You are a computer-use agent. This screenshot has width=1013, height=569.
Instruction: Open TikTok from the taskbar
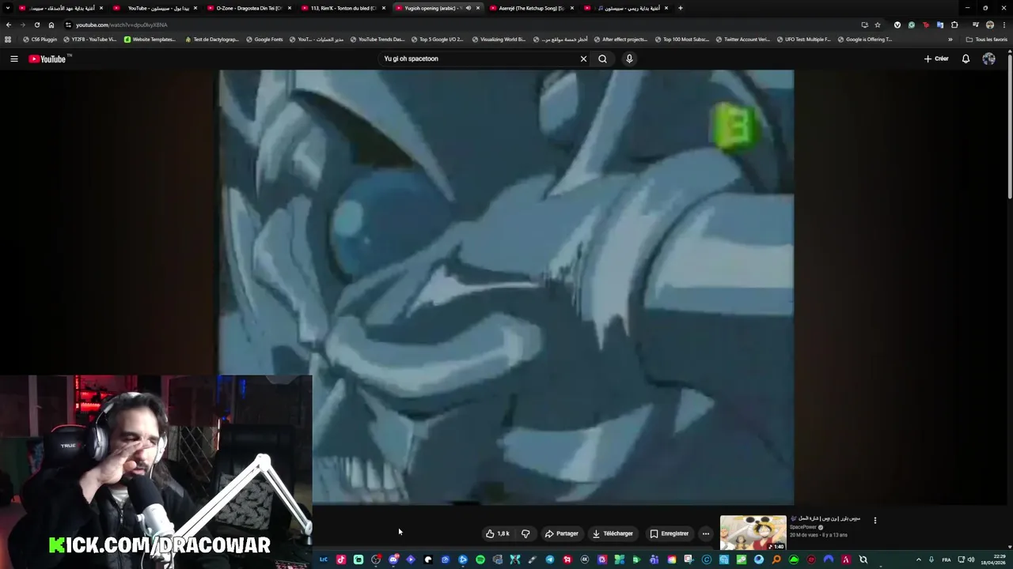click(340, 560)
